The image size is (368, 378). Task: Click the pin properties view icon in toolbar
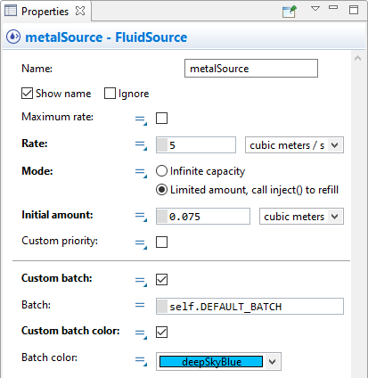pos(290,12)
